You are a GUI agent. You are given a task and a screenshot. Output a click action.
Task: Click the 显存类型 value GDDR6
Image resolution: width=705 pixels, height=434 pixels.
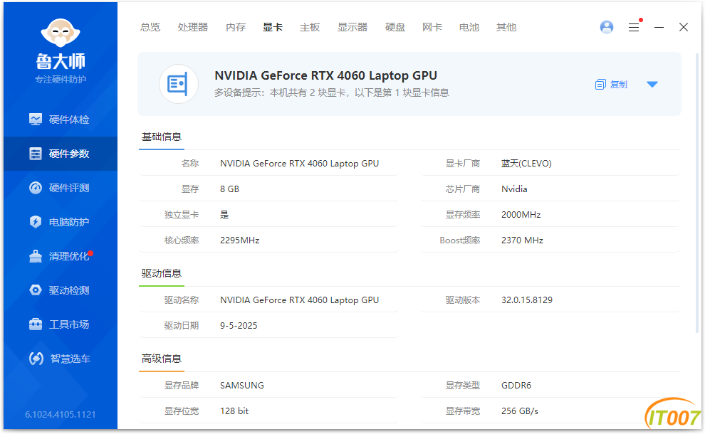point(516,386)
